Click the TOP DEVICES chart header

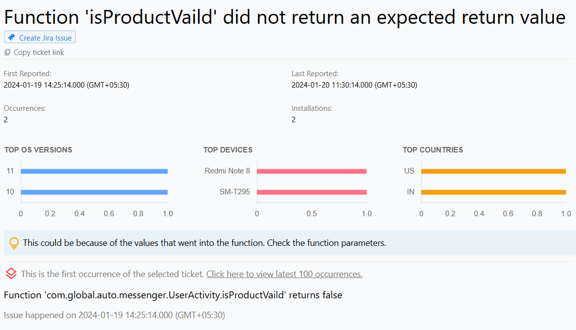pyautogui.click(x=228, y=149)
